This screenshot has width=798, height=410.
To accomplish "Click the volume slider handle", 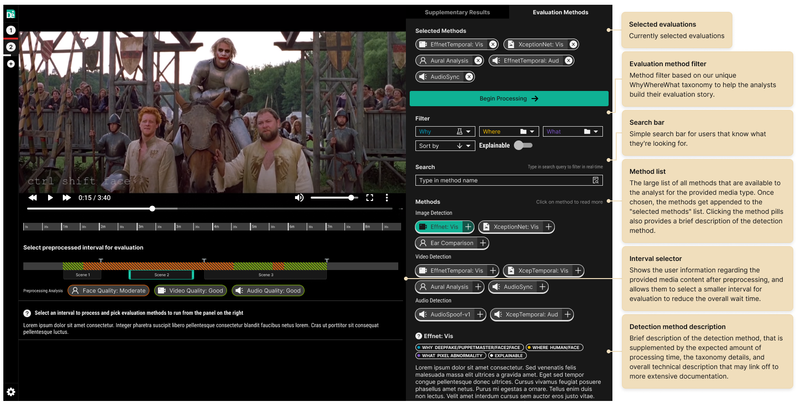I will [x=351, y=198].
